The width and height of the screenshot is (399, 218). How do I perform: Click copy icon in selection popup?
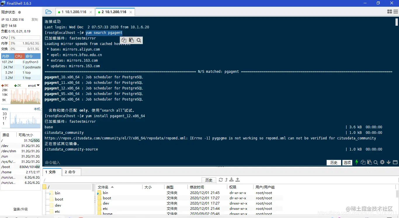click(x=124, y=40)
